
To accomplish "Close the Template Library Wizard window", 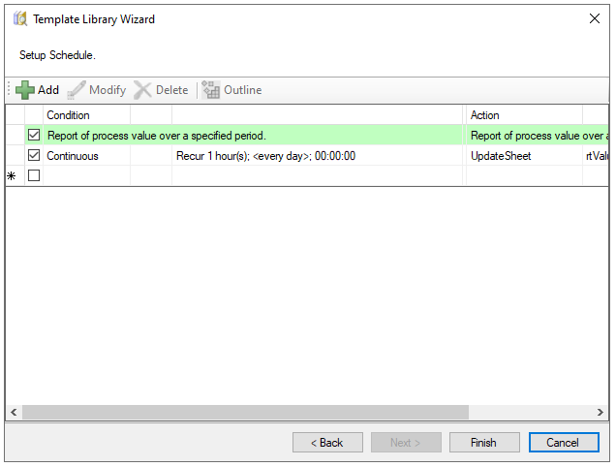I will [x=595, y=18].
